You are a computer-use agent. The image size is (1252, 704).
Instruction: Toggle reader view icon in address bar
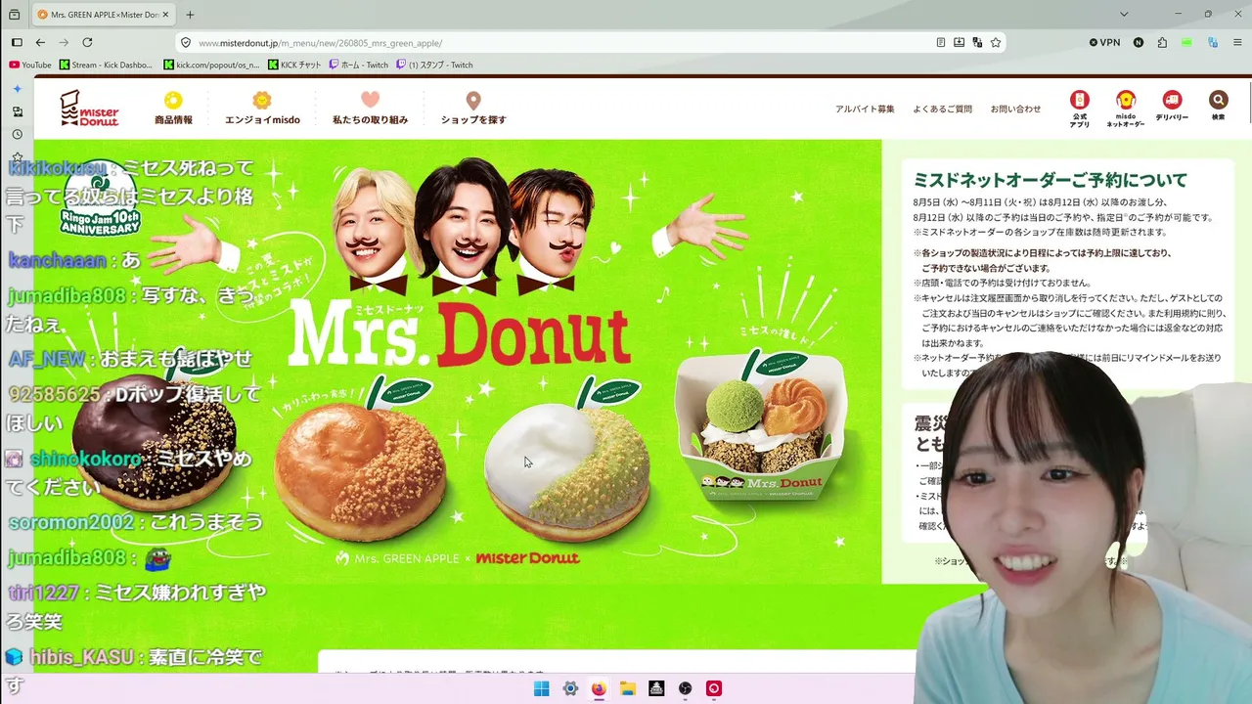(941, 43)
